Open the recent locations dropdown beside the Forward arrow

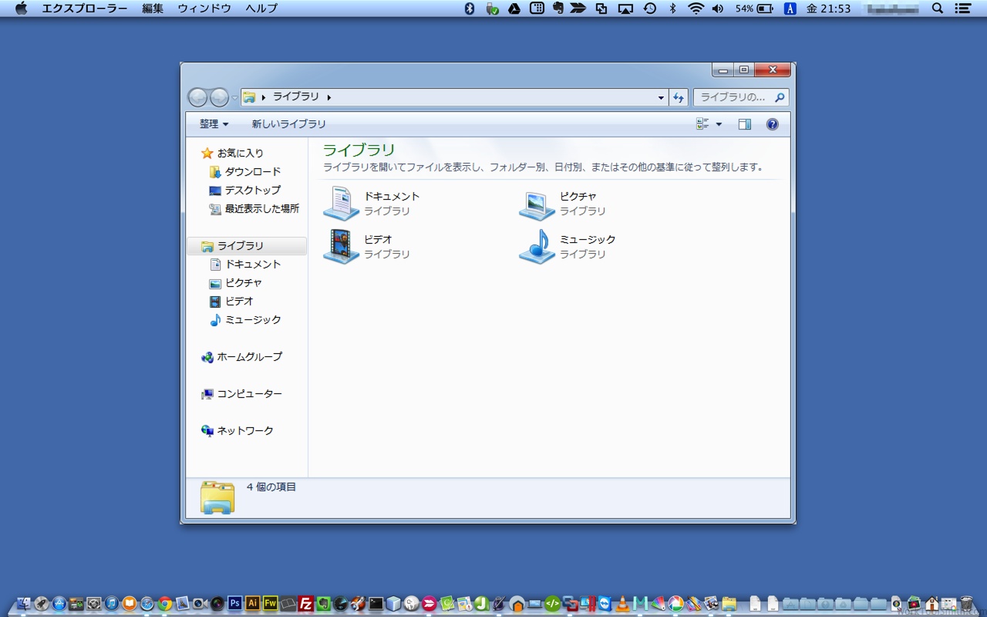click(234, 98)
